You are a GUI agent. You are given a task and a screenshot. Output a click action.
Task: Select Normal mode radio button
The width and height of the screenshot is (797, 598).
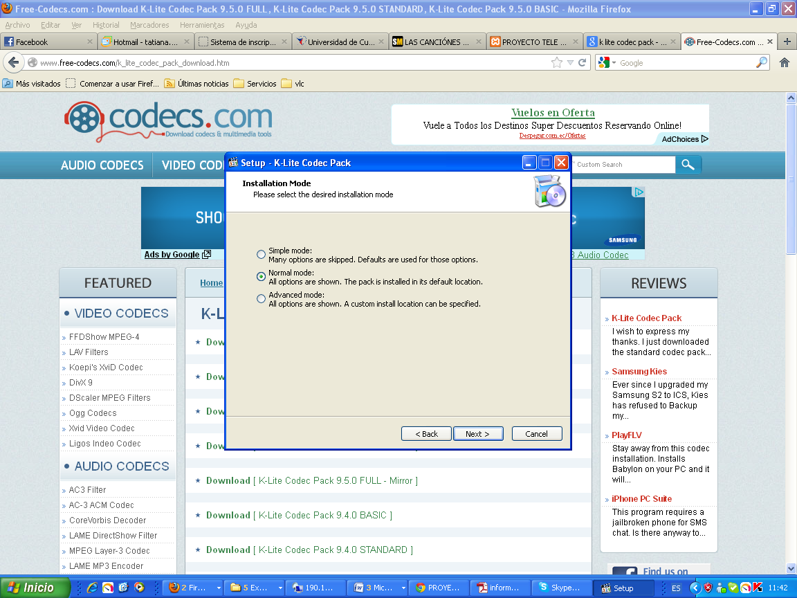pos(261,277)
